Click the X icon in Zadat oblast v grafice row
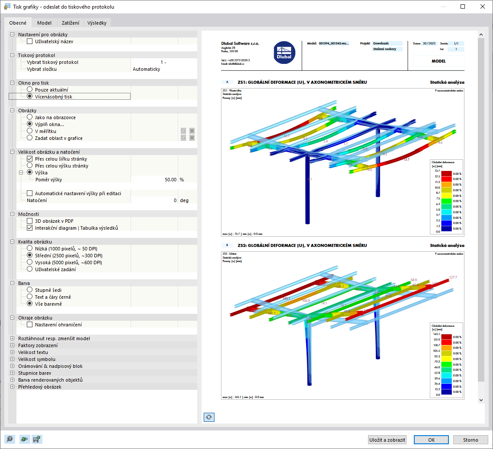The image size is (493, 449). (x=192, y=138)
